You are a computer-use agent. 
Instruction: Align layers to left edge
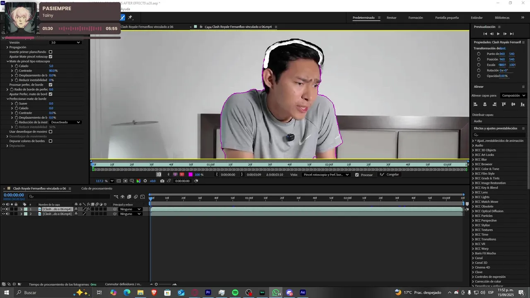[x=475, y=104]
